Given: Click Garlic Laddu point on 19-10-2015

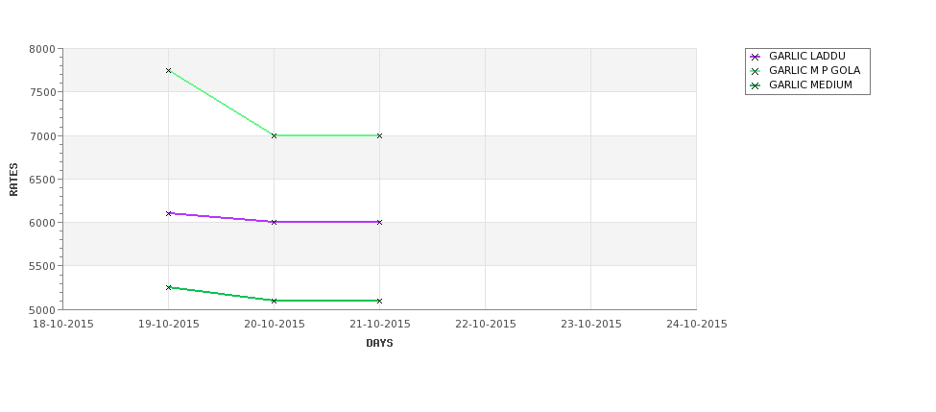Looking at the screenshot, I should tap(168, 213).
